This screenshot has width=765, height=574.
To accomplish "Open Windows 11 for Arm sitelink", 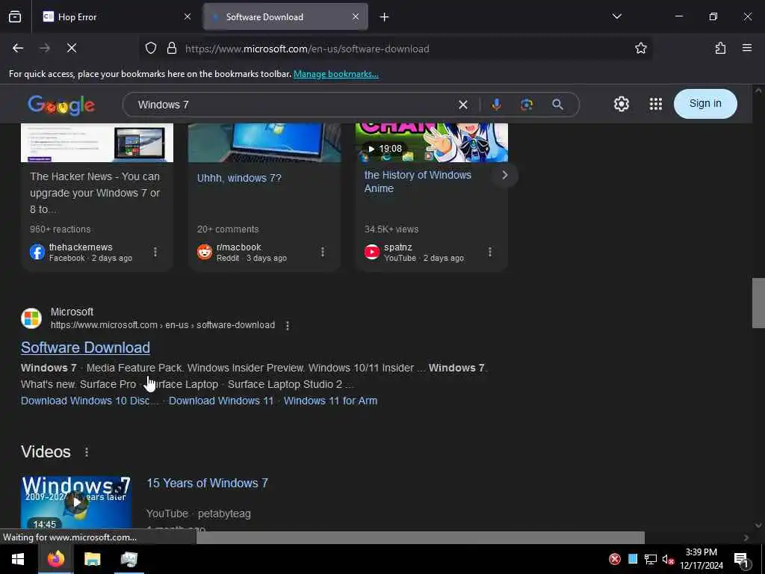I will point(330,401).
